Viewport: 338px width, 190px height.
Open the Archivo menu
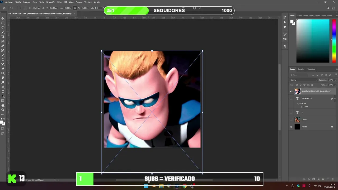point(9,2)
